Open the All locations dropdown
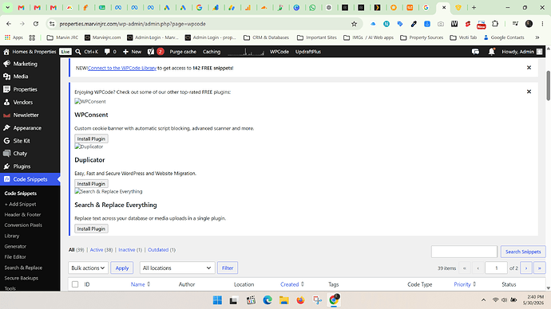The image size is (551, 309). [177, 268]
